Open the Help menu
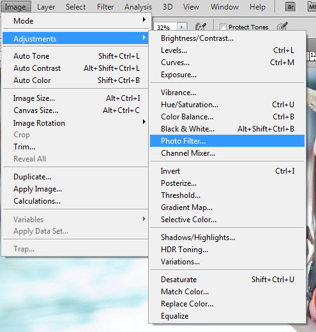Screen dimensions: 316x332 [257, 7]
